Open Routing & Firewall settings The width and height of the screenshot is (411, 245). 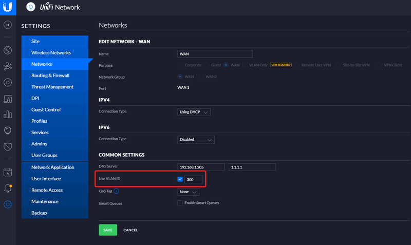coord(55,76)
